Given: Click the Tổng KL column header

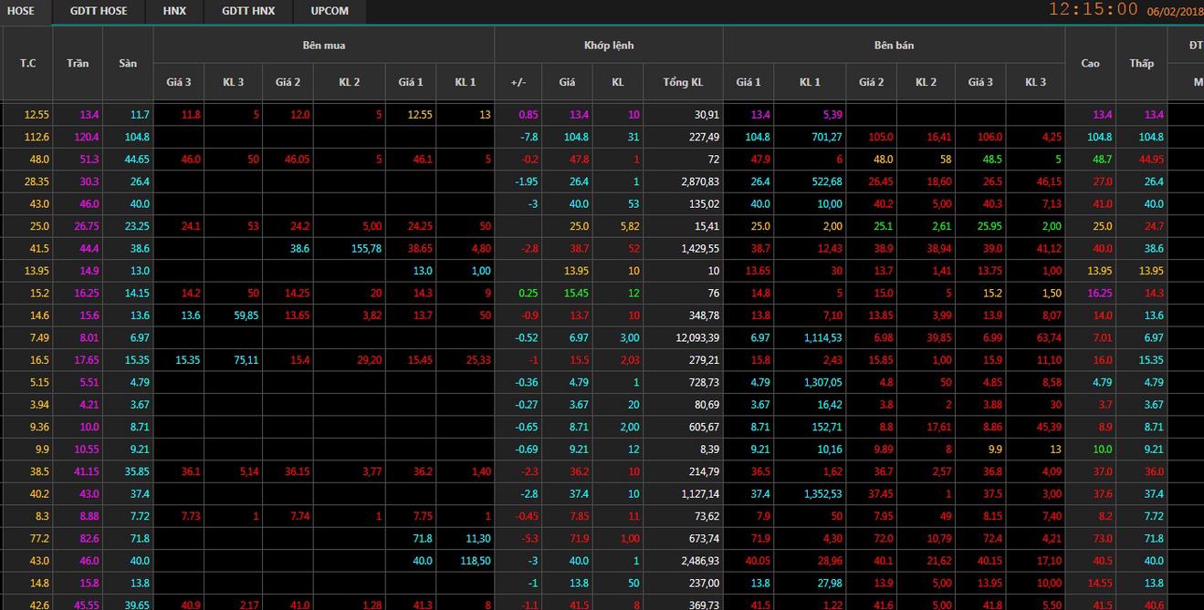Looking at the screenshot, I should [683, 82].
